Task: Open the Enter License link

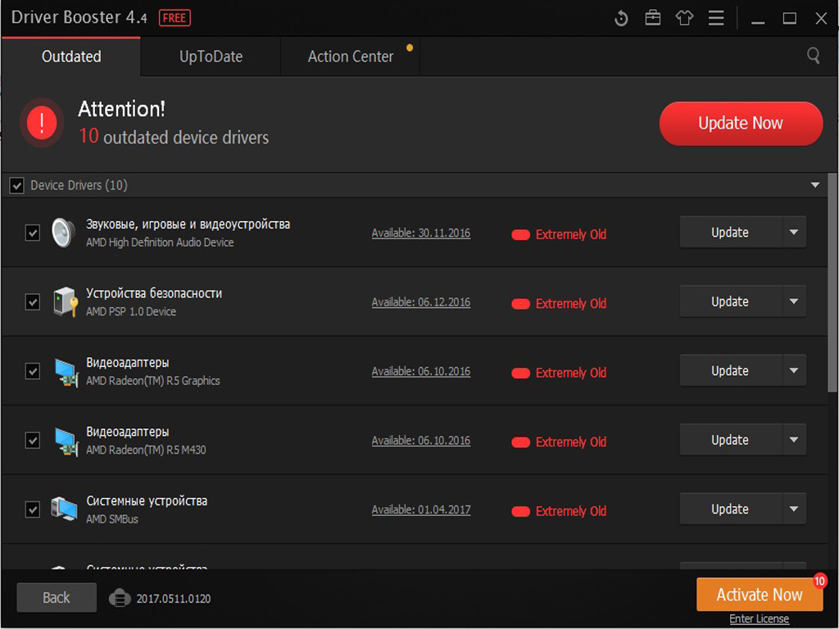Action: pos(759,618)
